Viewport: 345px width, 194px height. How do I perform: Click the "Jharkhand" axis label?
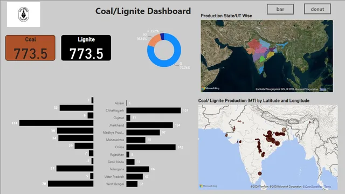point(117,125)
